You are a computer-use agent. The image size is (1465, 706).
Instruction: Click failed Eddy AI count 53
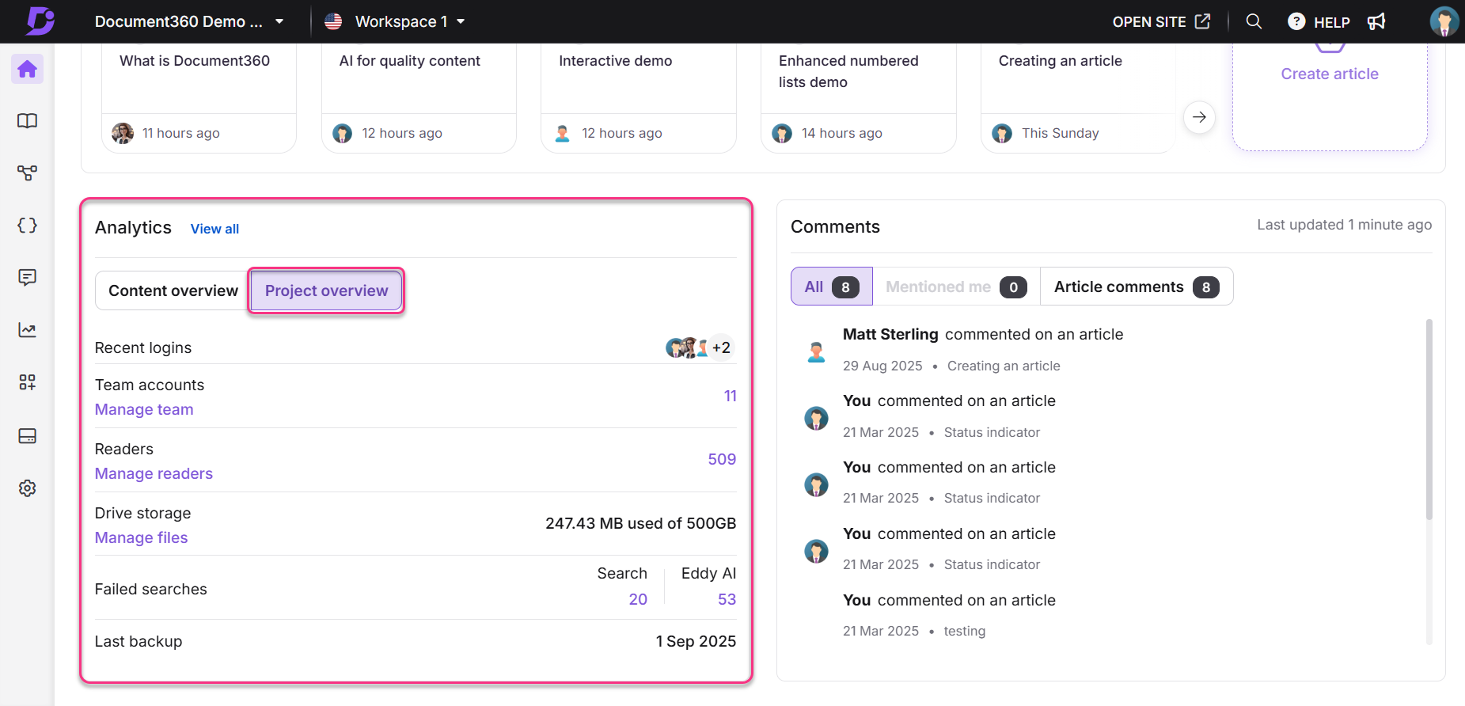coord(727,599)
